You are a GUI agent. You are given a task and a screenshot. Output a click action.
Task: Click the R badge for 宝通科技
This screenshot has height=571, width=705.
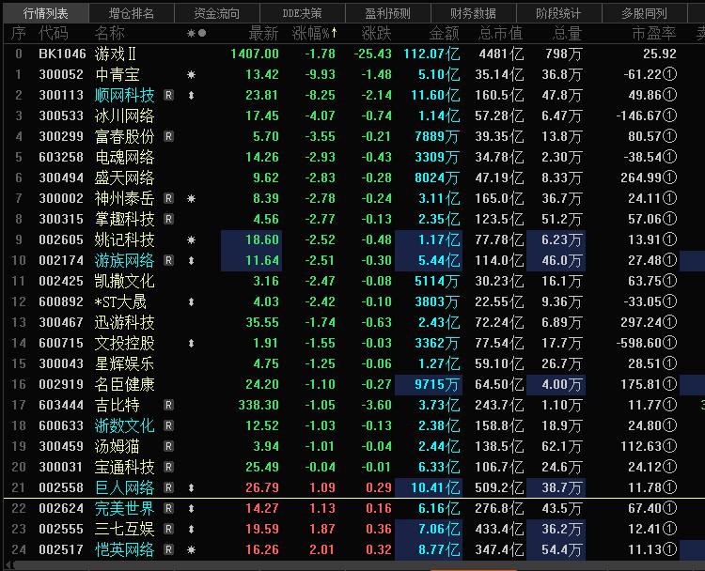tap(168, 467)
